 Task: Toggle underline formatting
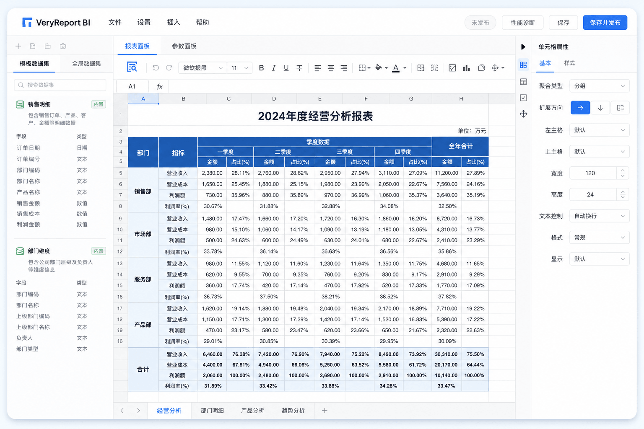point(286,67)
